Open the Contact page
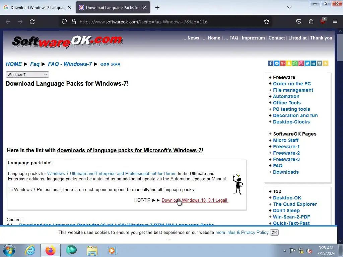This screenshot has width=343, height=257. pos(277,38)
